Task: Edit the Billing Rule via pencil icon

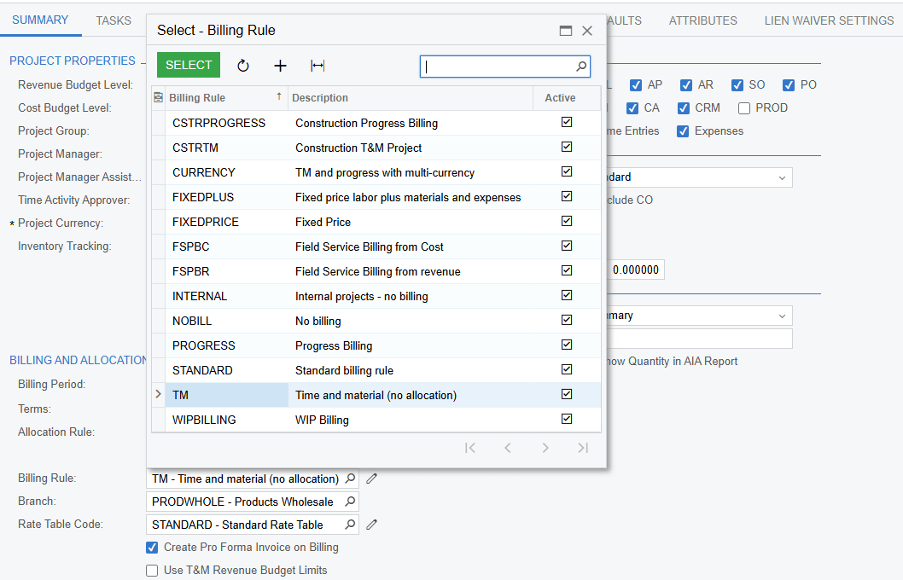Action: point(371,478)
